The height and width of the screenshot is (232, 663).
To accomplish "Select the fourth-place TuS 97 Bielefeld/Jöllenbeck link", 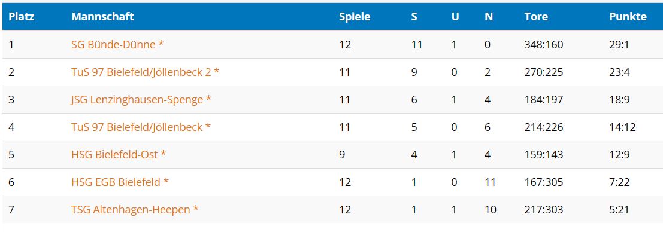I will pyautogui.click(x=141, y=127).
